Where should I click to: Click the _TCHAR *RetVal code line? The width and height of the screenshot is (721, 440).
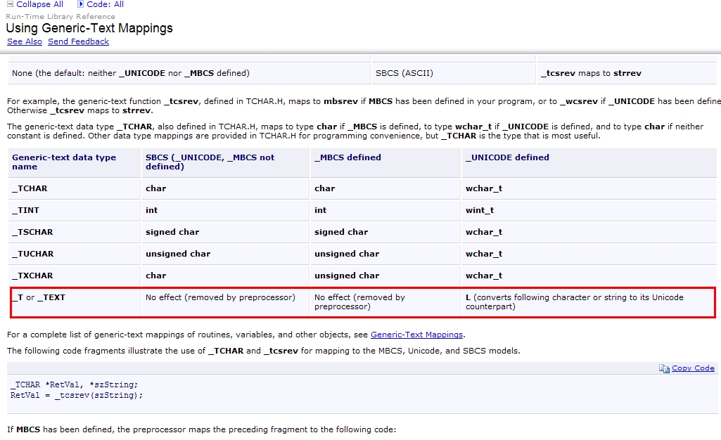pos(74,384)
